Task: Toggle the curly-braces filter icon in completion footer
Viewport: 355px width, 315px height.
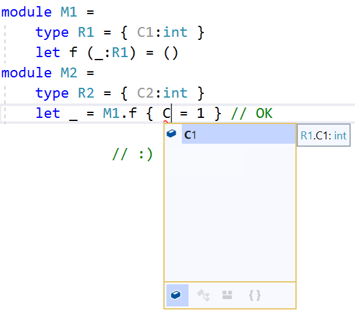Action: 255,295
